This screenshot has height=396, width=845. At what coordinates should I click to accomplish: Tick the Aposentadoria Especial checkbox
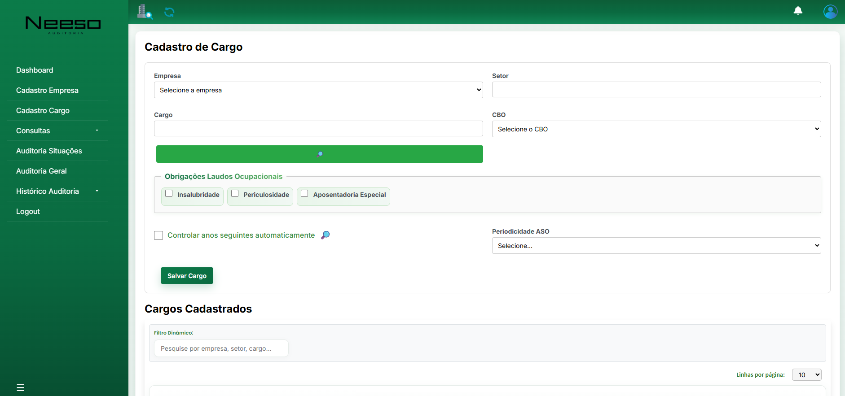tap(304, 194)
